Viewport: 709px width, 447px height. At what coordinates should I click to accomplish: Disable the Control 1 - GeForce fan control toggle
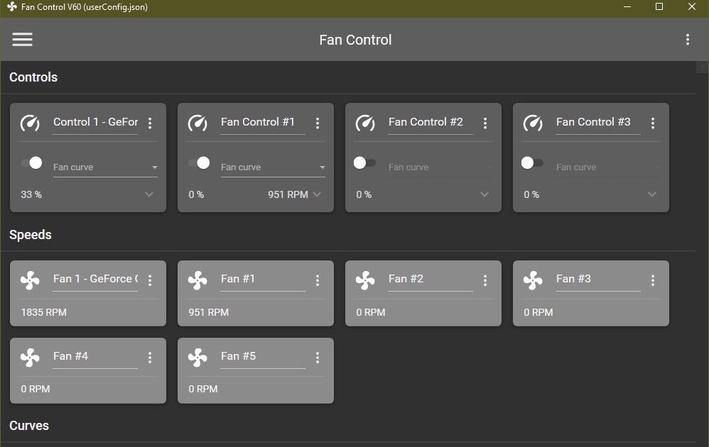click(33, 162)
